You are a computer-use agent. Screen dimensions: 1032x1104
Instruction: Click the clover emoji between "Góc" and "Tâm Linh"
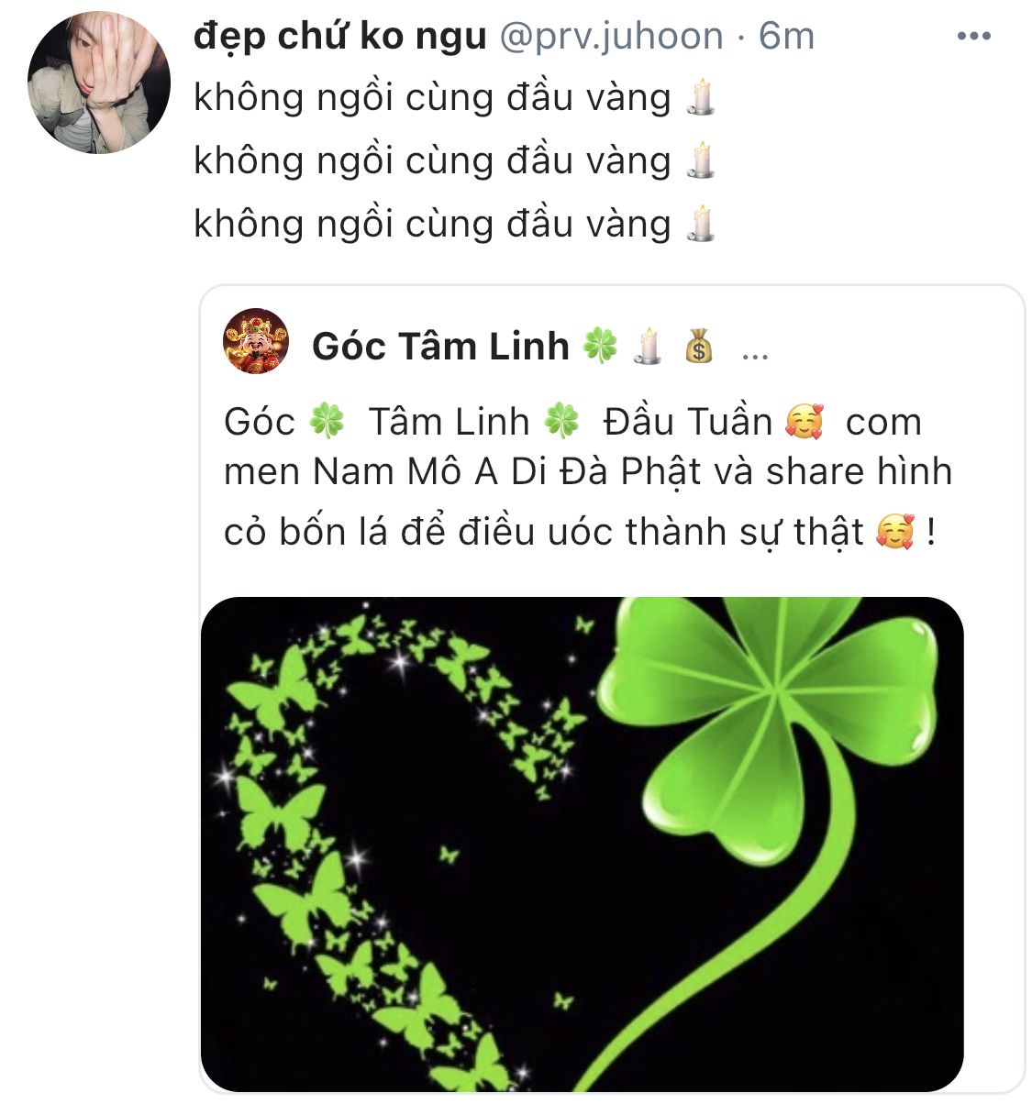pos(327,423)
